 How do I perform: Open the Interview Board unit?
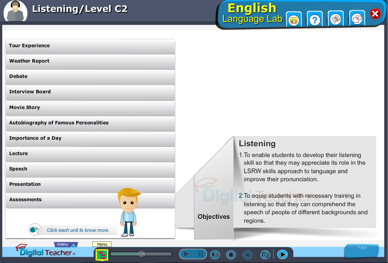tap(90, 92)
